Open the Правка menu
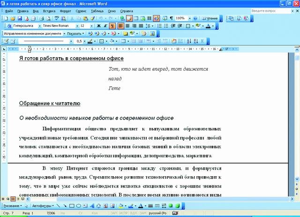Screen dimensions: 300x217 point(23,11)
